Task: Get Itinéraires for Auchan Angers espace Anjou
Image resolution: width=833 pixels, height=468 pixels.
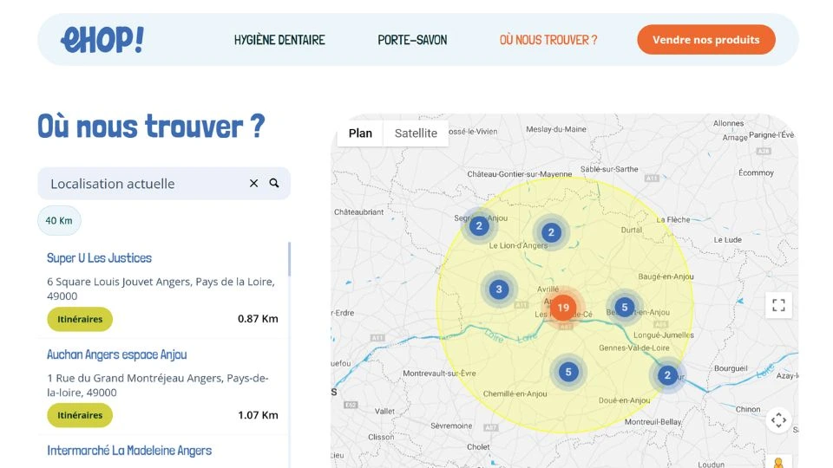Action: (x=80, y=415)
